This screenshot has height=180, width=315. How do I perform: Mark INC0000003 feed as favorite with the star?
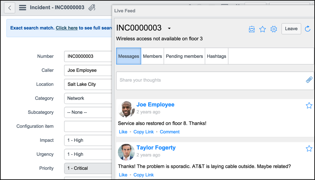[x=263, y=29]
